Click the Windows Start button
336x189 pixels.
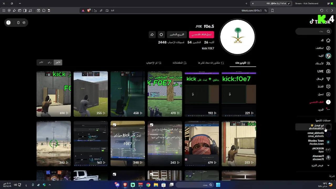pyautogui.click(x=218, y=185)
